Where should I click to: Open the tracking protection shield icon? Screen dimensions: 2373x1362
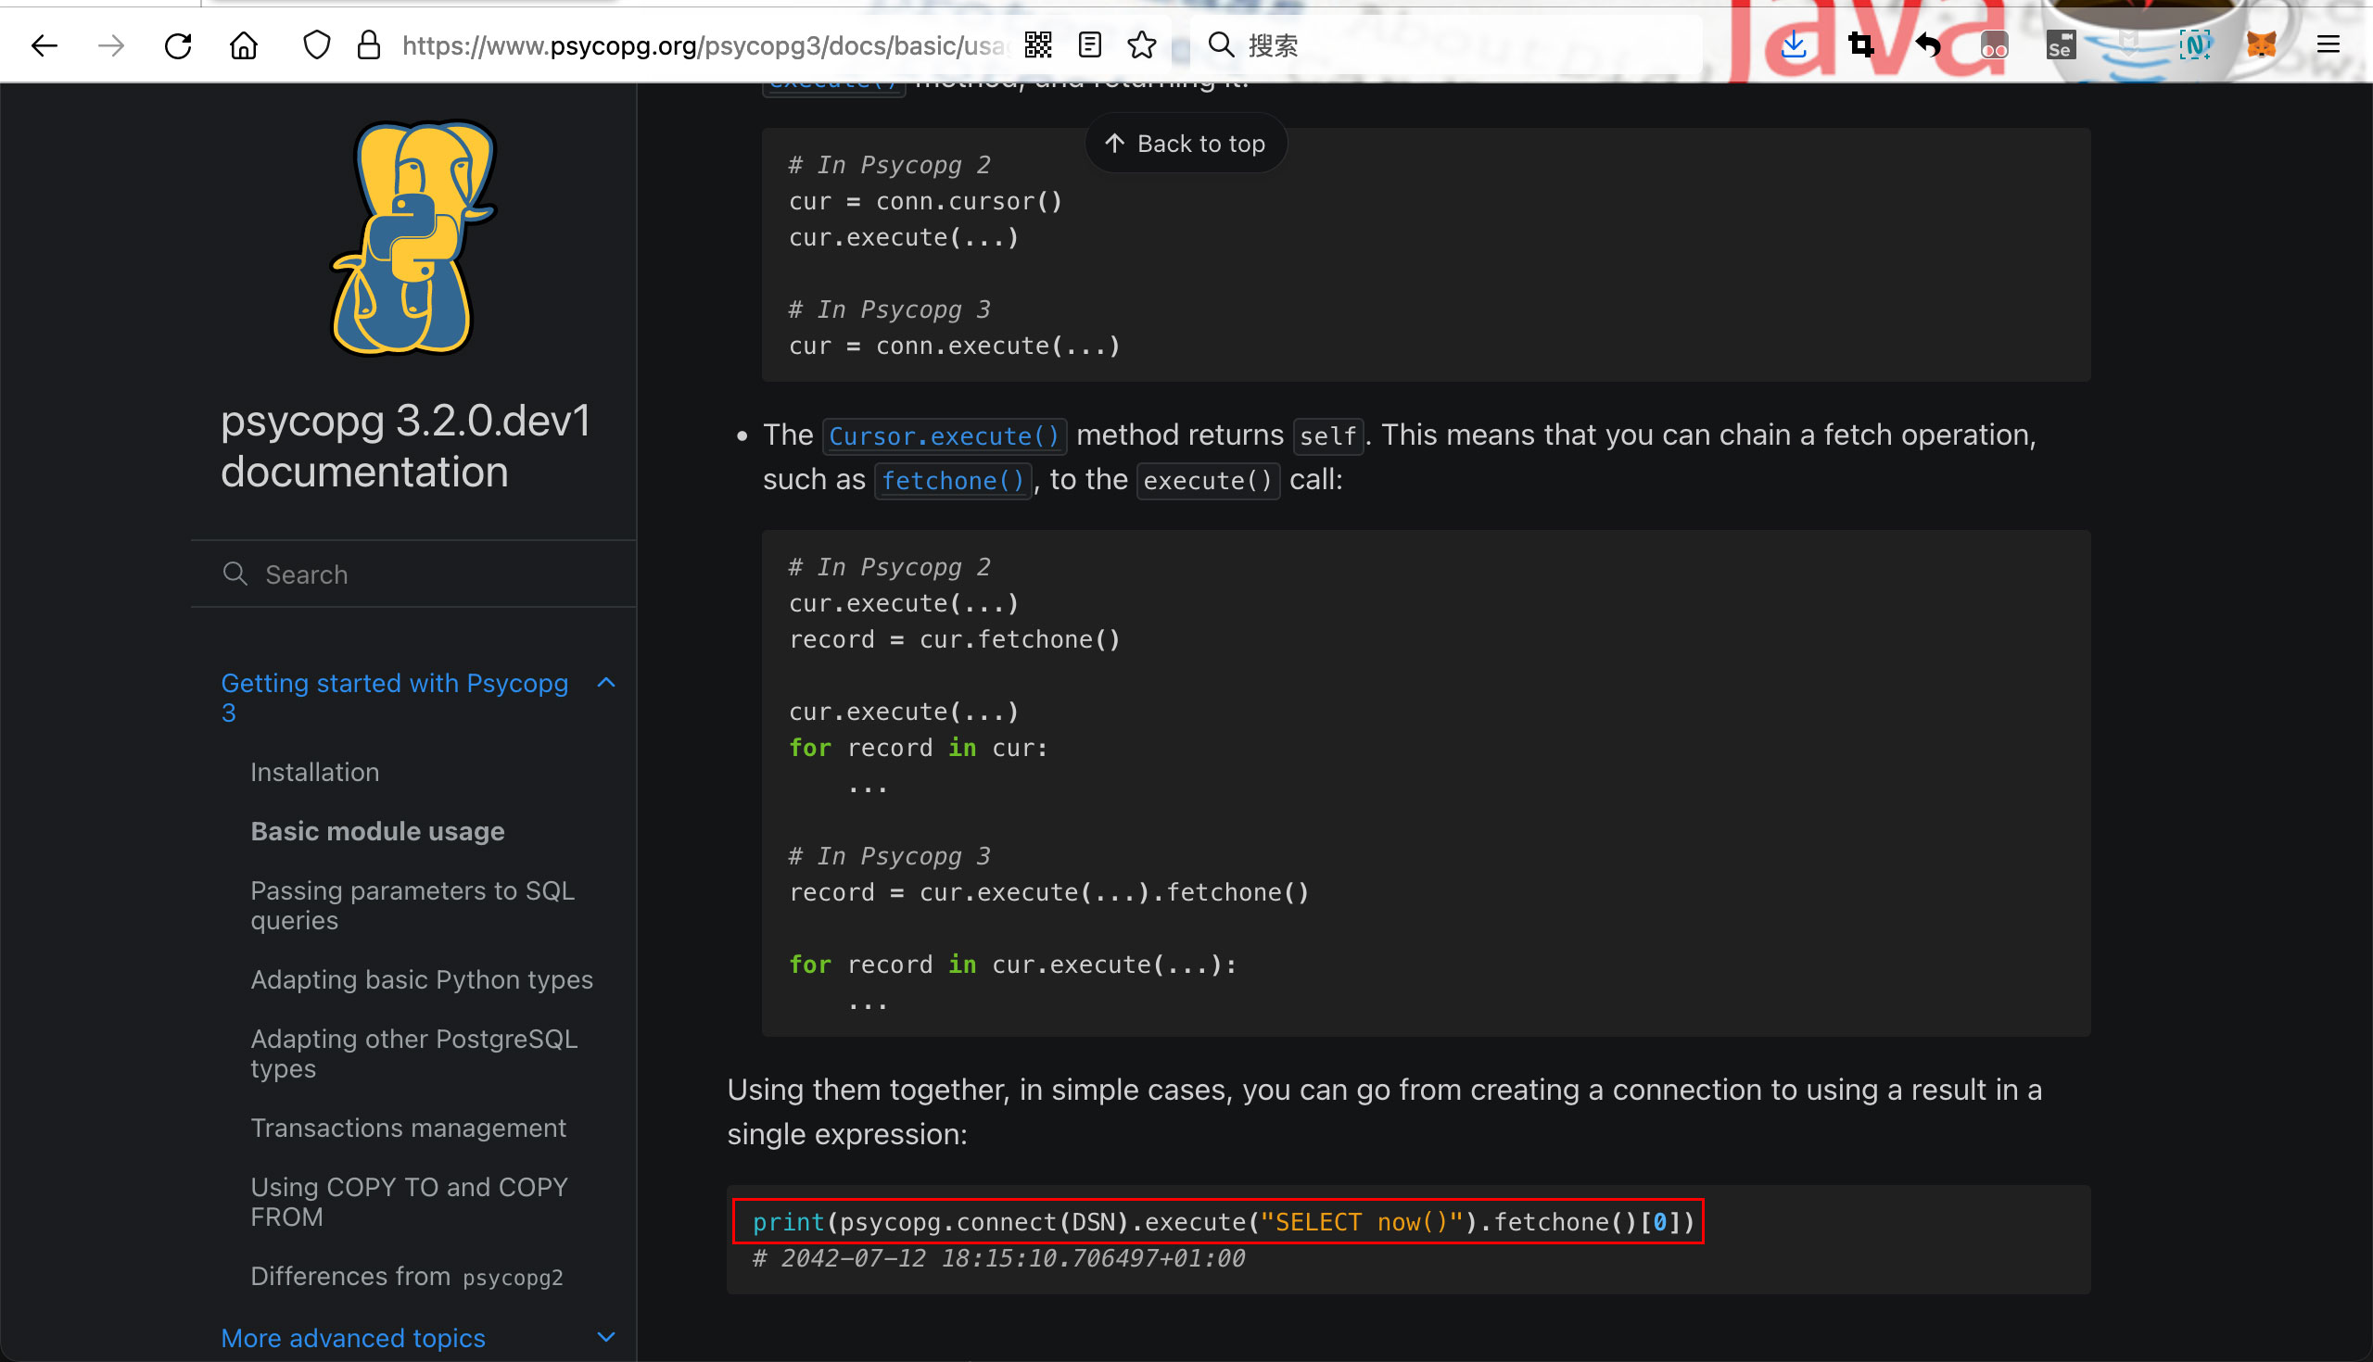pos(317,44)
